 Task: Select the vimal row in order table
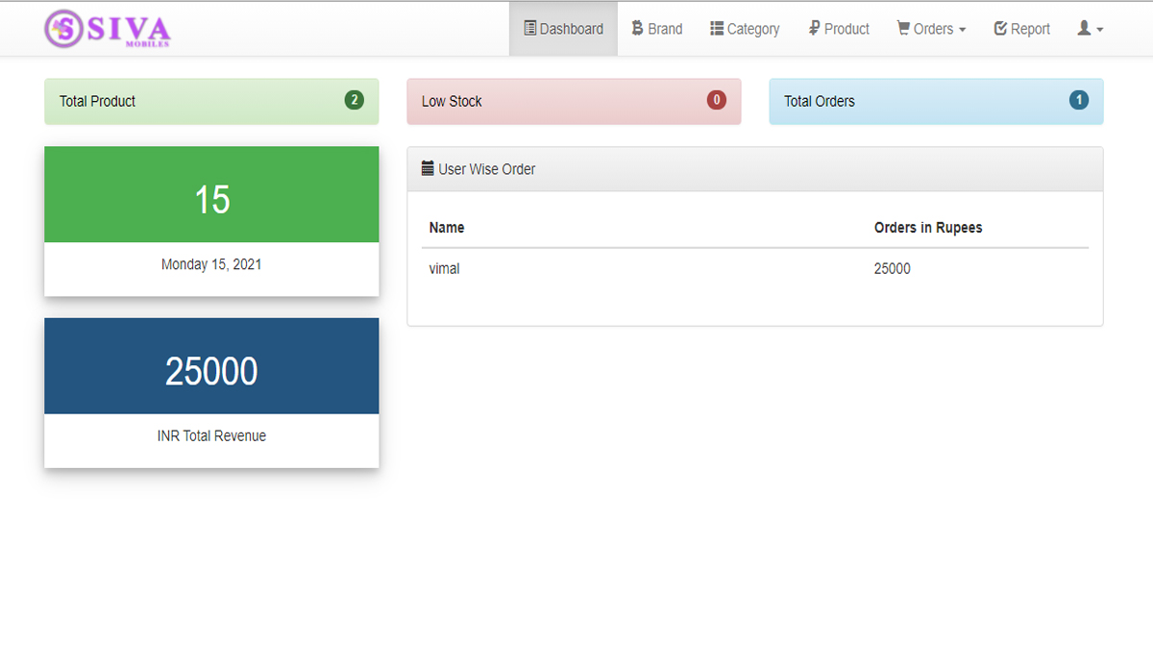pyautogui.click(x=445, y=269)
